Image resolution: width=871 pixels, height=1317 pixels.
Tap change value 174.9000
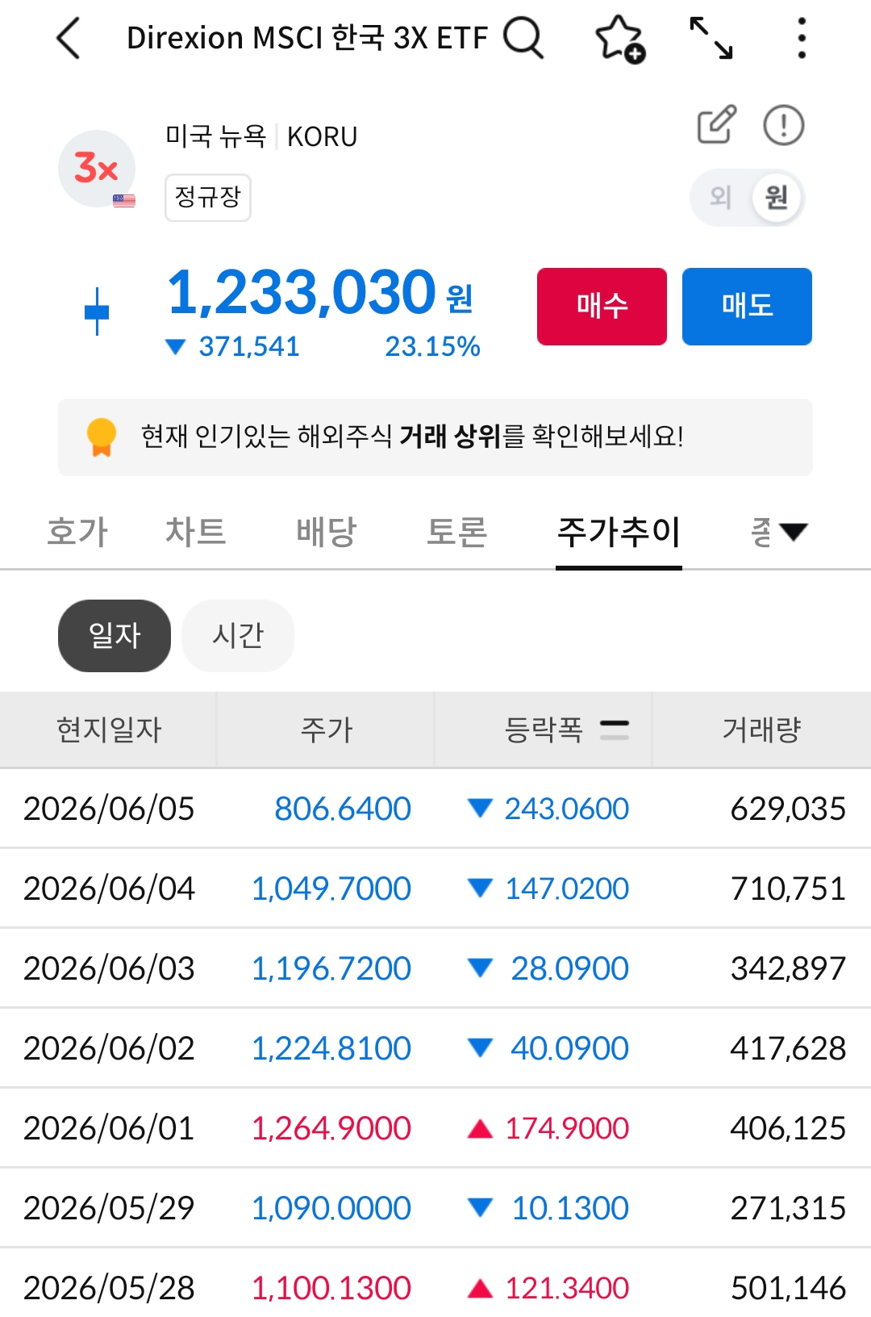tap(566, 1128)
